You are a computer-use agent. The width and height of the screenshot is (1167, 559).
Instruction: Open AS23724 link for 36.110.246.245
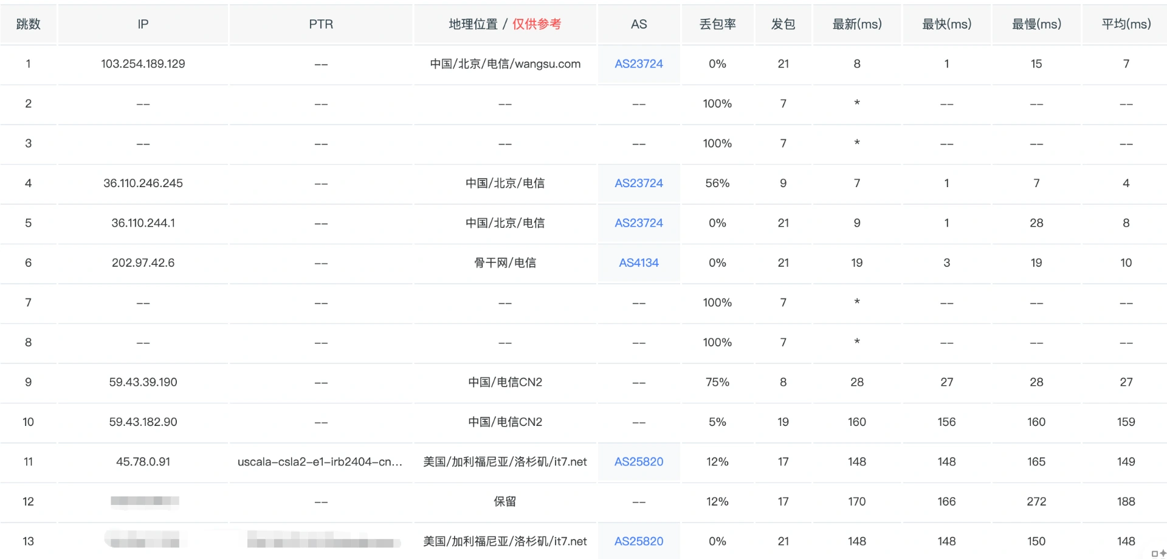638,183
